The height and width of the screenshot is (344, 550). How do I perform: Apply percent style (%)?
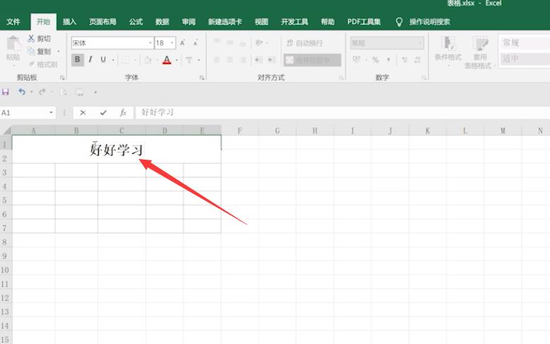coord(375,60)
